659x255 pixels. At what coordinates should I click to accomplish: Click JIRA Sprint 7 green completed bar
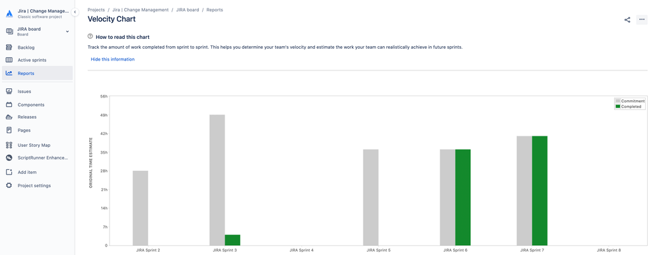539,190
